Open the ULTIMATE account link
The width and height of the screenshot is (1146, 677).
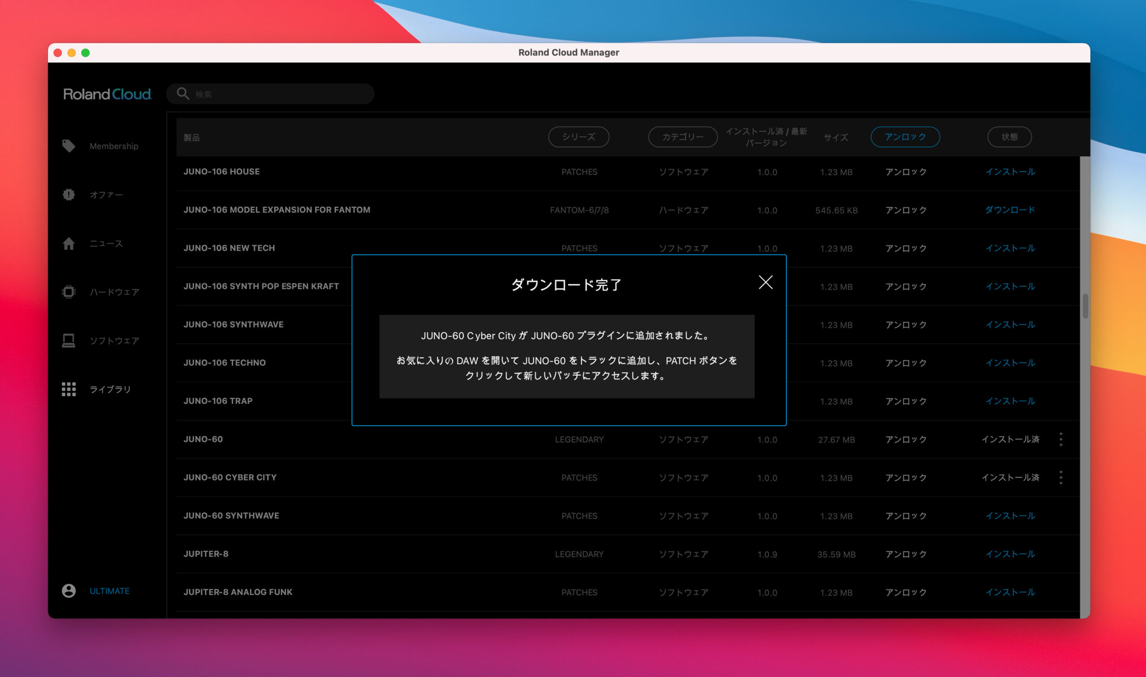click(x=109, y=591)
